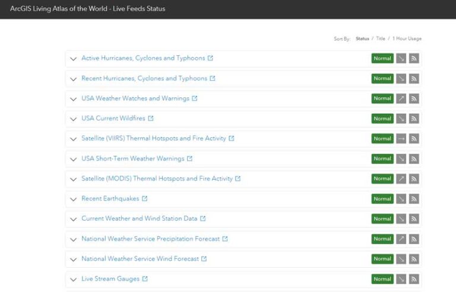Open external link icon beside Recent Earthquakes

144,199
